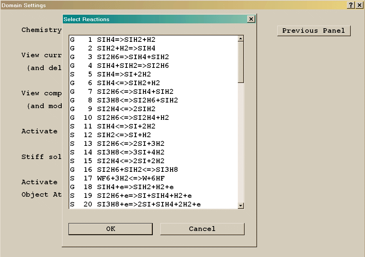
Task: Pick reaction 10 SI2H6<=>SI2H4+H2
Action: (x=133, y=118)
